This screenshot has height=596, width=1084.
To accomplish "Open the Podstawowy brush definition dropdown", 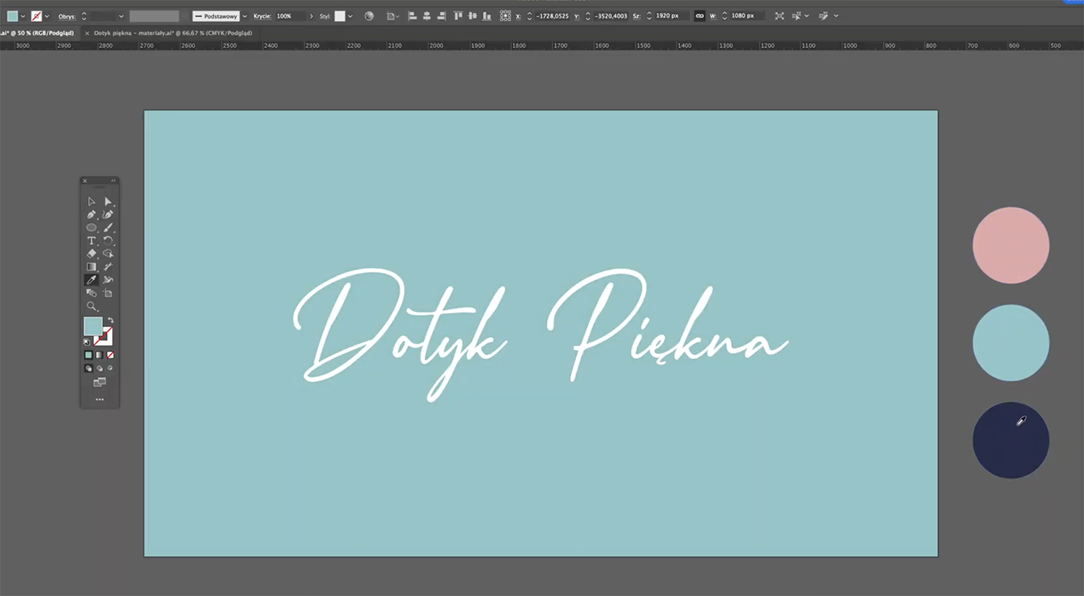I will click(244, 16).
